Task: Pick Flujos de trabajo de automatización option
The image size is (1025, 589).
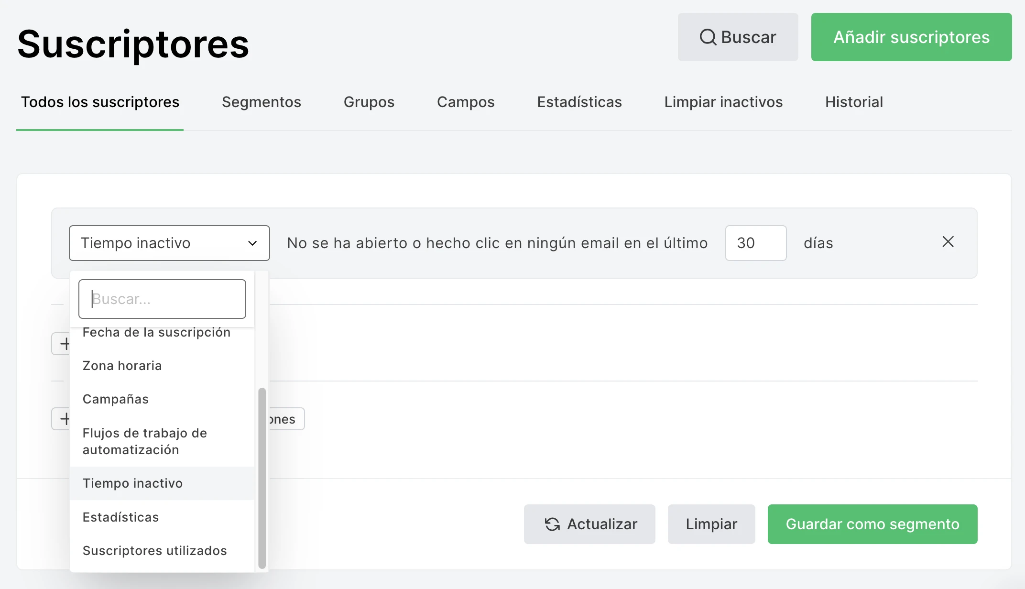Action: (x=144, y=441)
